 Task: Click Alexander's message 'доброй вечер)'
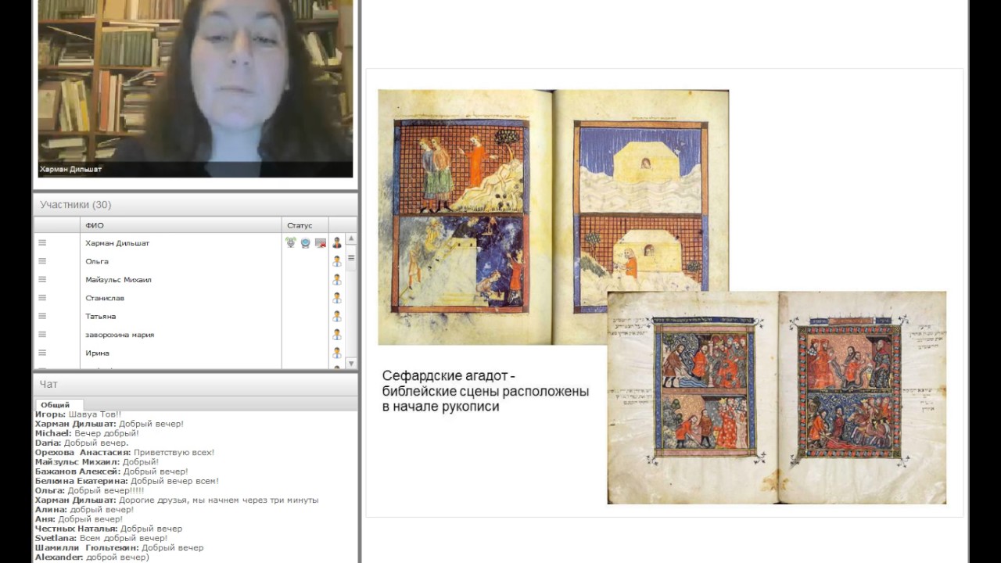click(117, 558)
